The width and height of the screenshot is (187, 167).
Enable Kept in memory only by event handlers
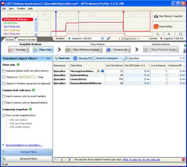4,96
